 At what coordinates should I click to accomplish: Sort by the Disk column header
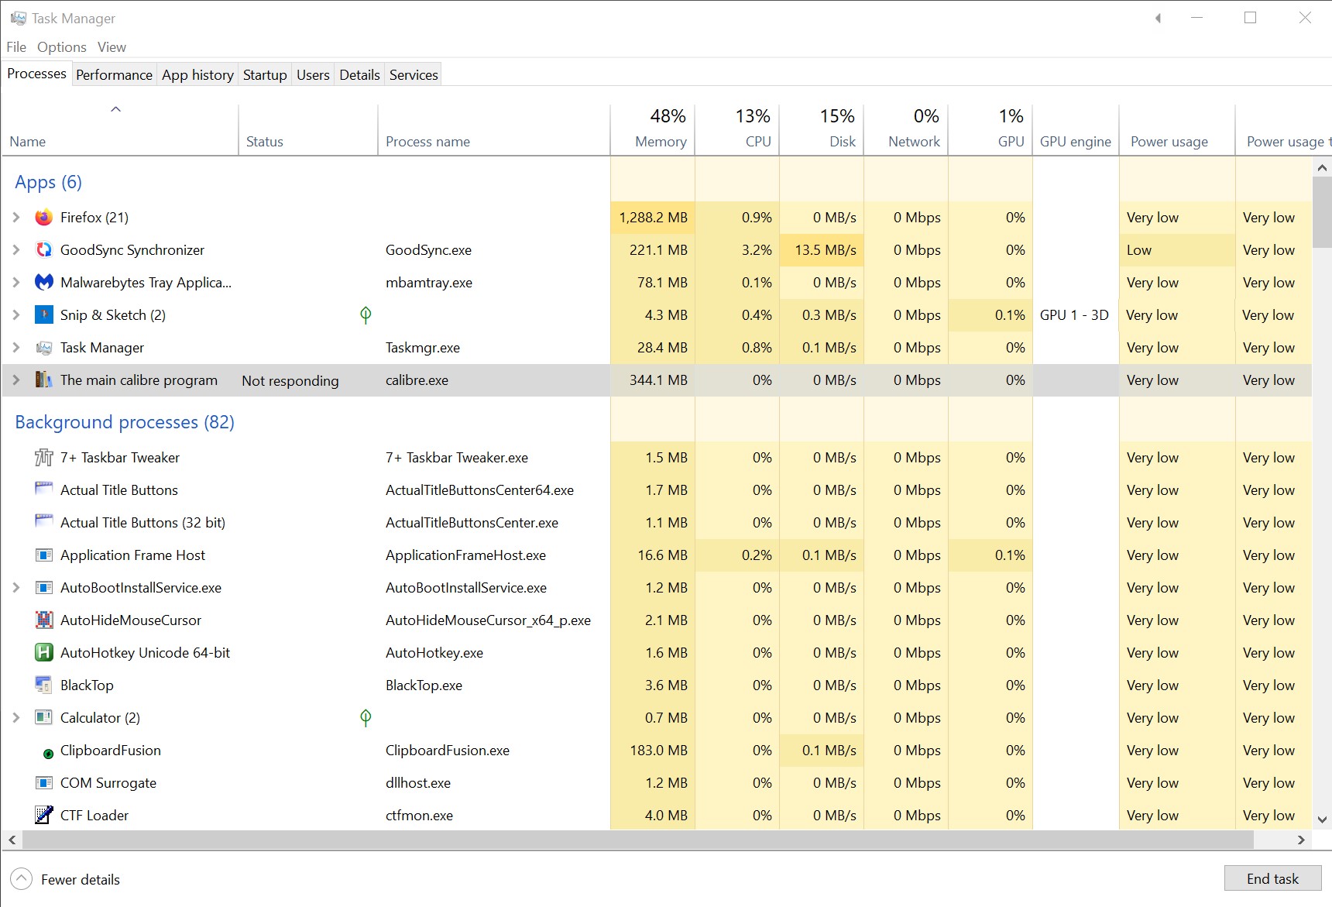[x=822, y=130]
